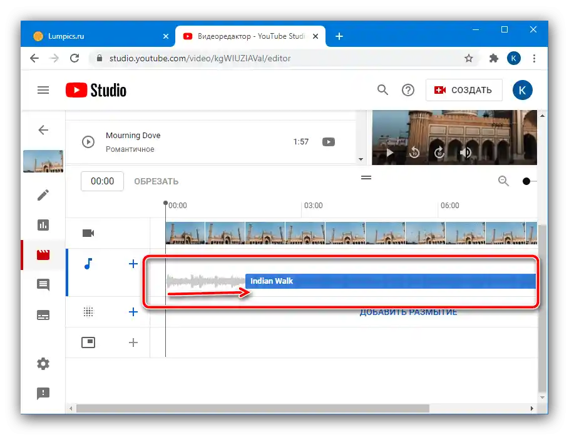Click the timeline zoom out magnifier
The width and height of the screenshot is (569, 435).
point(503,181)
